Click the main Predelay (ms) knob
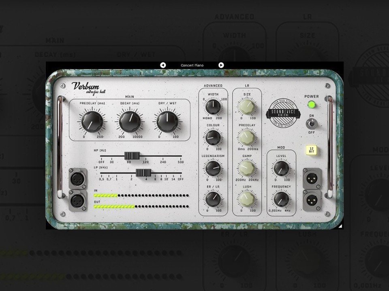 (x=92, y=122)
